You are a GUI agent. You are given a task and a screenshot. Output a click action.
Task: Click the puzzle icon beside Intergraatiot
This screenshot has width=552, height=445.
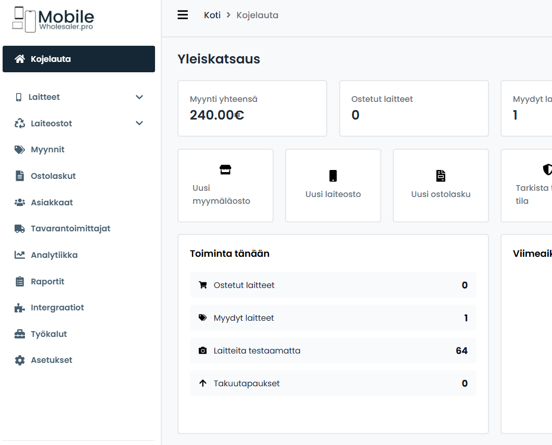coord(20,308)
